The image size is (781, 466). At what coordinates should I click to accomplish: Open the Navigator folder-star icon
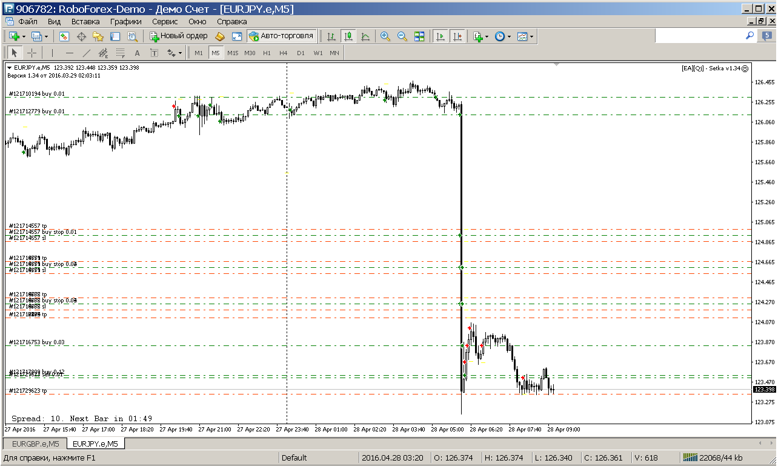(x=98, y=36)
